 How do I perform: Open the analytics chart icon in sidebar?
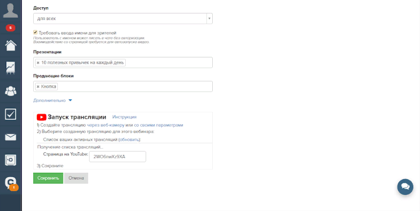pyautogui.click(x=10, y=67)
